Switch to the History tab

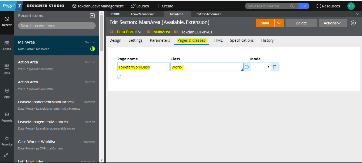pos(267,40)
